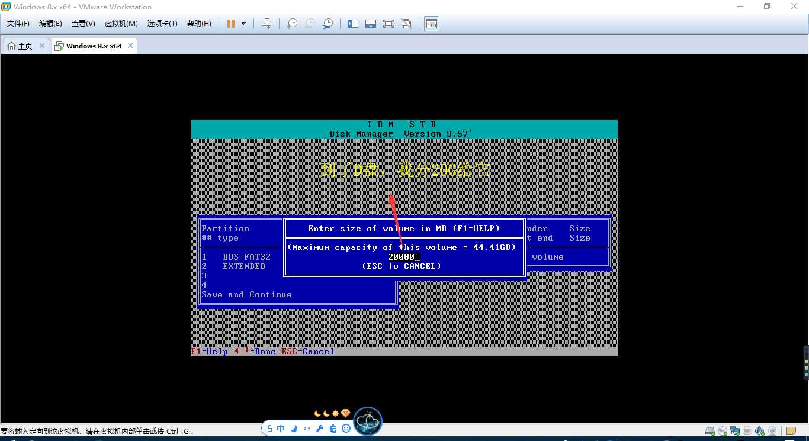Image resolution: width=809 pixels, height=441 pixels.
Task: Open the 文件(F) menu
Action: point(18,24)
